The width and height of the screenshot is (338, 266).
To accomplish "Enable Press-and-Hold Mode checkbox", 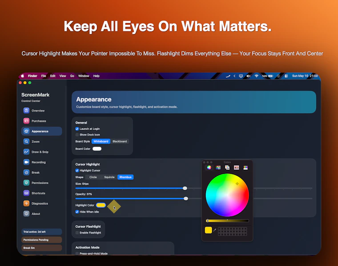I will click(x=77, y=253).
